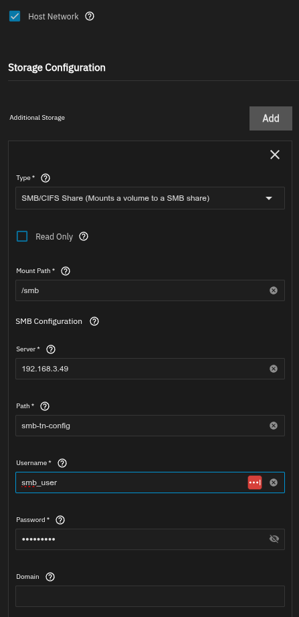The height and width of the screenshot is (617, 299).
Task: Open help tooltip for Host Network
Action: point(90,17)
